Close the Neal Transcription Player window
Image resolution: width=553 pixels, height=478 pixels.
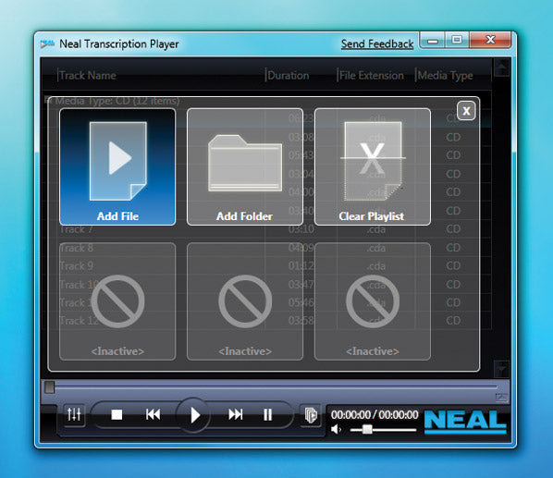(490, 40)
